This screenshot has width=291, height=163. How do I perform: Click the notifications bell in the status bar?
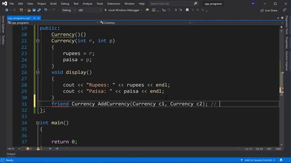pos(281,160)
